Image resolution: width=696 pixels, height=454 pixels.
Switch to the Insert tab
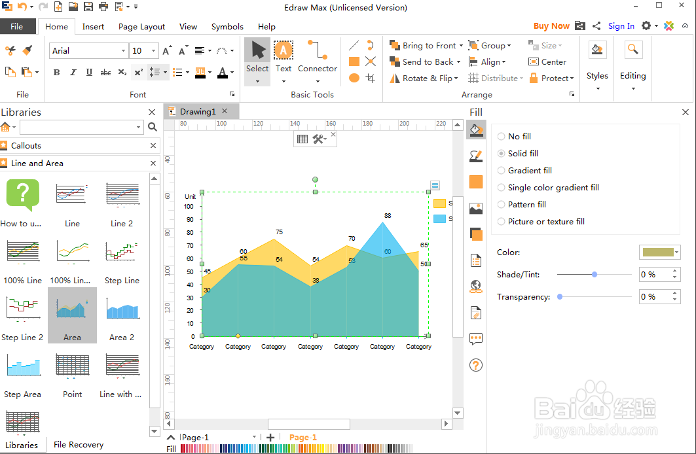point(93,27)
